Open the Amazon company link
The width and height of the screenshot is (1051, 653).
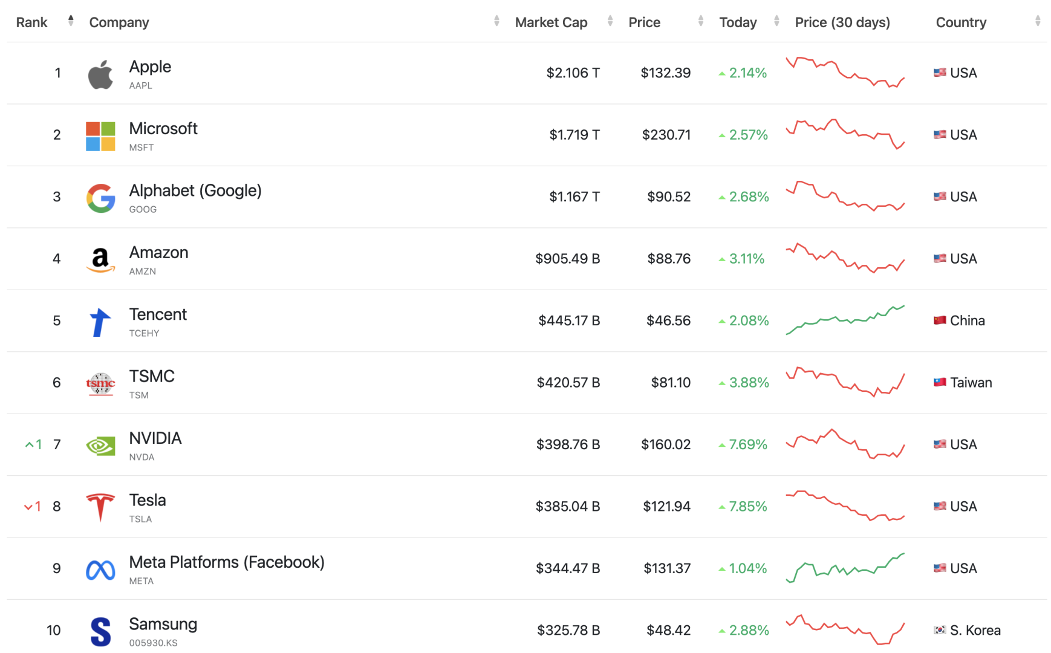158,252
